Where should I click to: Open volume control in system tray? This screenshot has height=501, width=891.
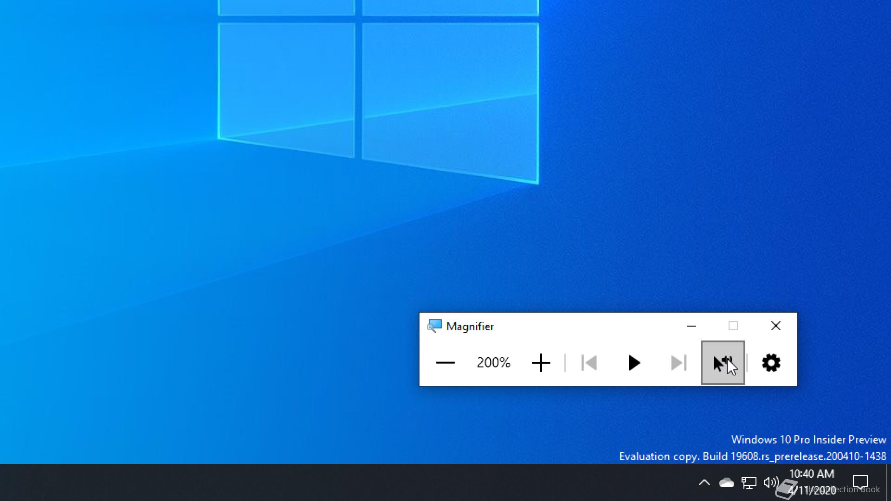pyautogui.click(x=771, y=483)
